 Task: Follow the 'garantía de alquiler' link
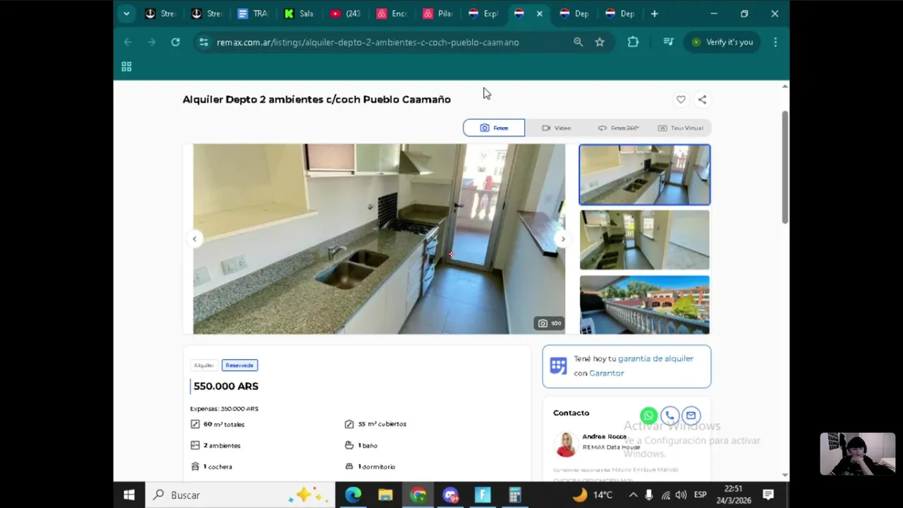pyautogui.click(x=655, y=358)
